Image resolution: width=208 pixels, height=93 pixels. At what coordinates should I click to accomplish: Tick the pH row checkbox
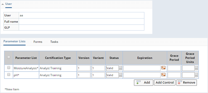9,75
